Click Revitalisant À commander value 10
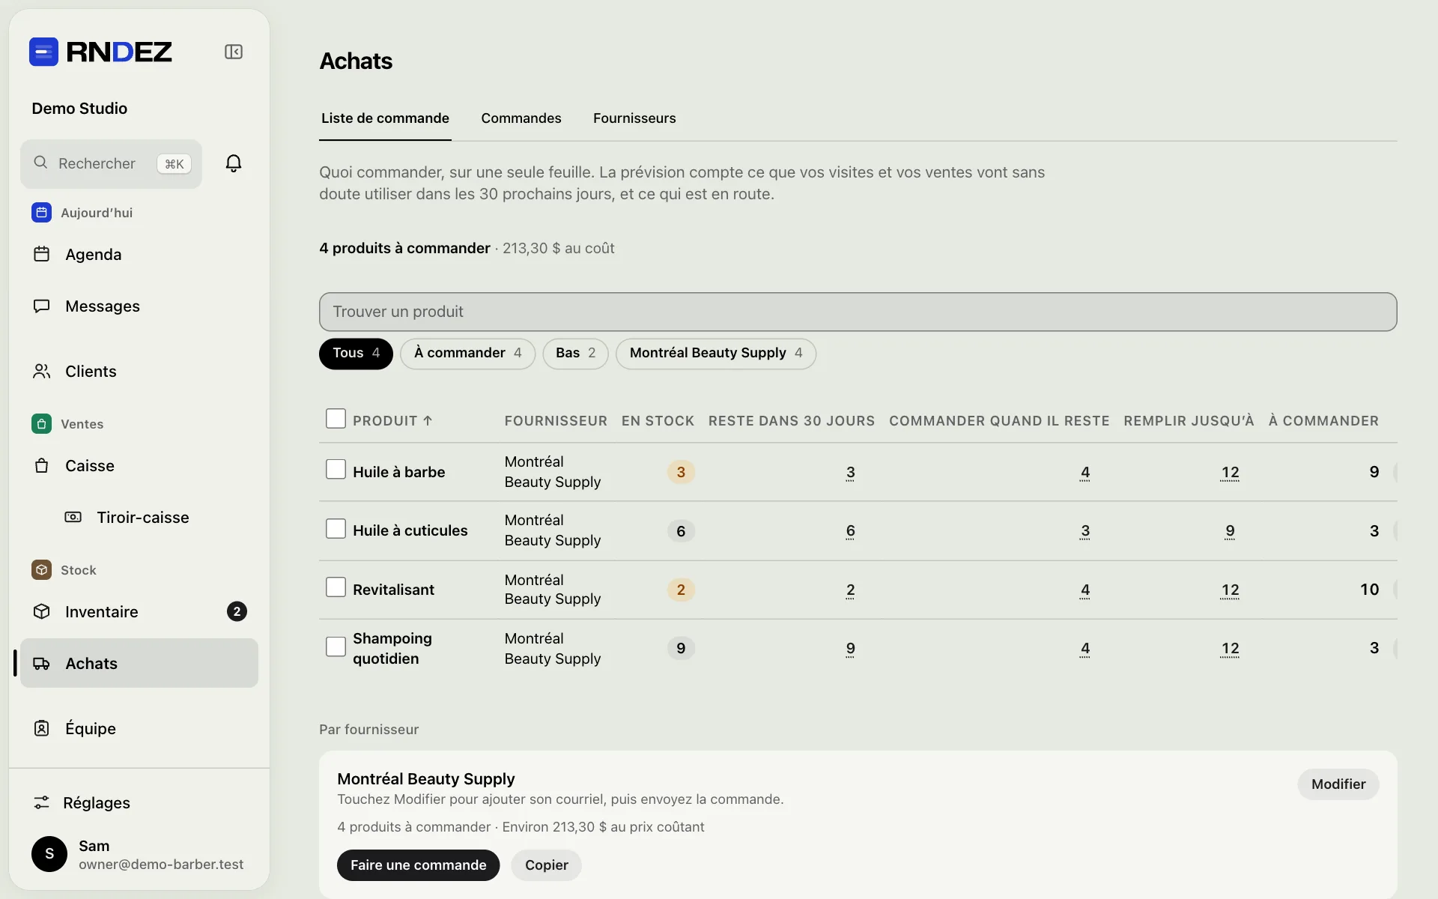The image size is (1438, 899). point(1369,590)
